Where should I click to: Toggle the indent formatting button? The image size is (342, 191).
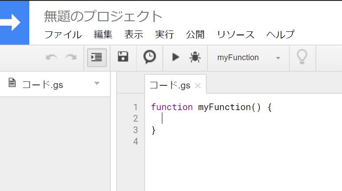97,57
